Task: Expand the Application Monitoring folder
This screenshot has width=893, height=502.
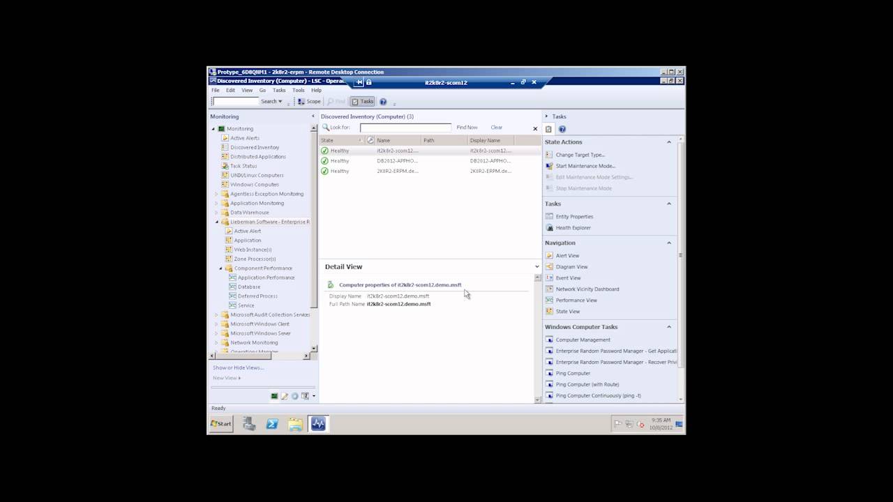Action: pos(217,203)
